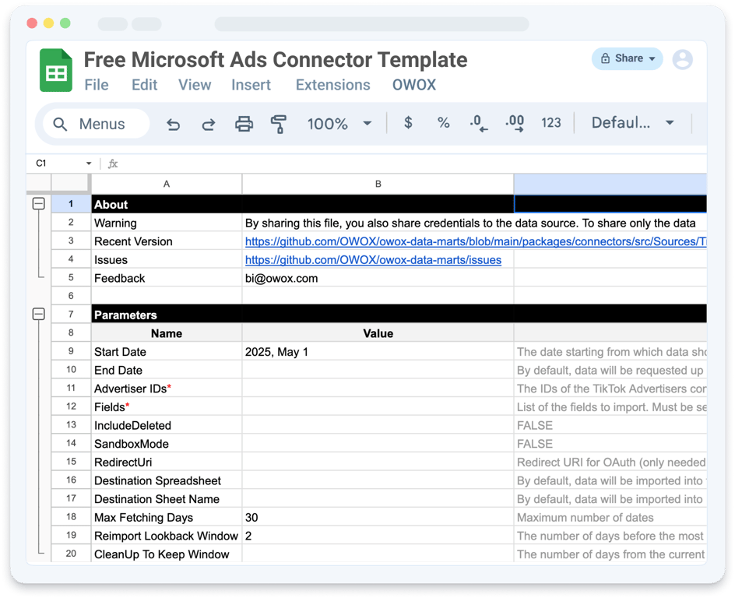The width and height of the screenshot is (735, 598).
Task: Increase decimal places icon
Action: point(515,123)
